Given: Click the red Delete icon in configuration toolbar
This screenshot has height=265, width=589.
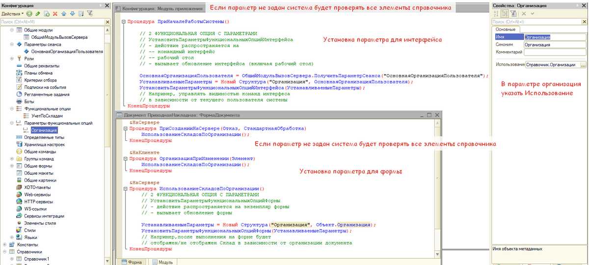Looking at the screenshot, I should pyautogui.click(x=55, y=13).
